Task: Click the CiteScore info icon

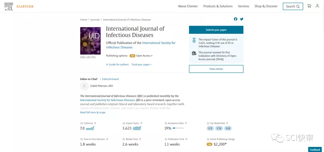Action: click(x=81, y=123)
